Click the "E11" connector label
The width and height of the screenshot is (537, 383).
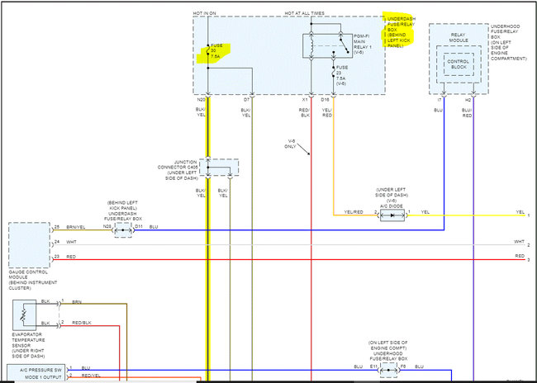click(x=373, y=366)
